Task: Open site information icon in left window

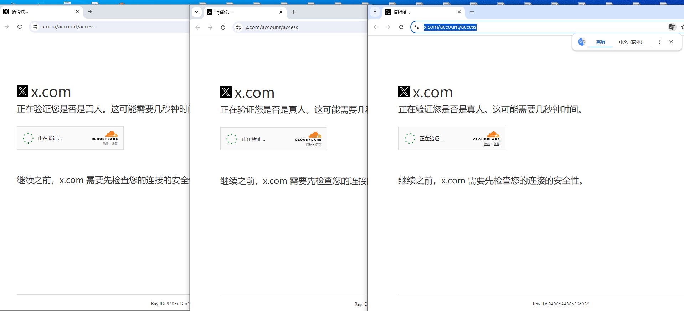Action: click(35, 27)
